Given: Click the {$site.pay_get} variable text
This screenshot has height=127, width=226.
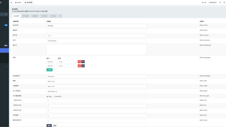Looking at the screenshot, I should tap(204, 96).
